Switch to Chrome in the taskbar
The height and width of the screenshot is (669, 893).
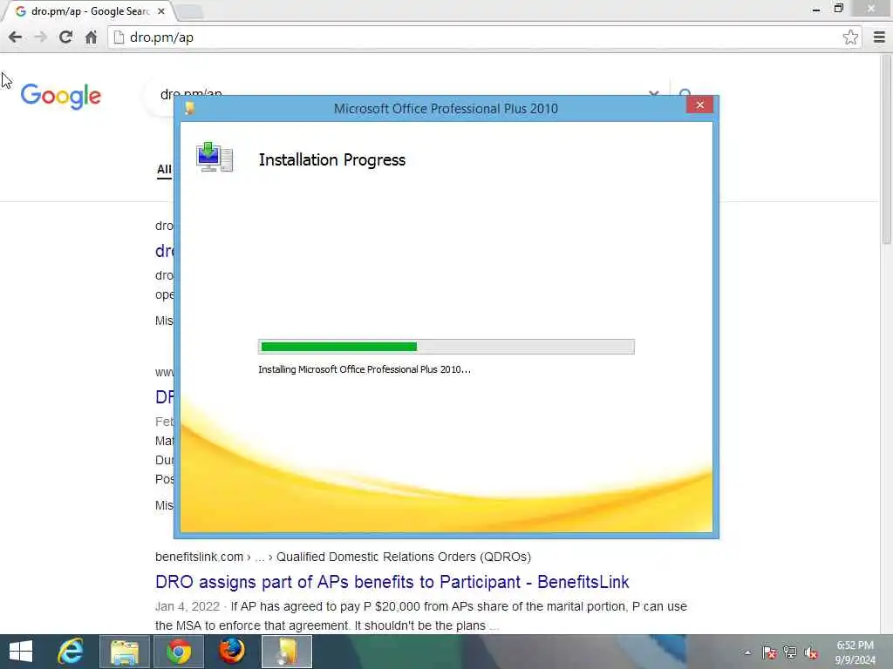point(178,652)
